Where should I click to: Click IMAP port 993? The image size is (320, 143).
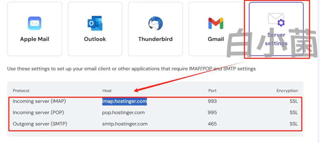212,101
